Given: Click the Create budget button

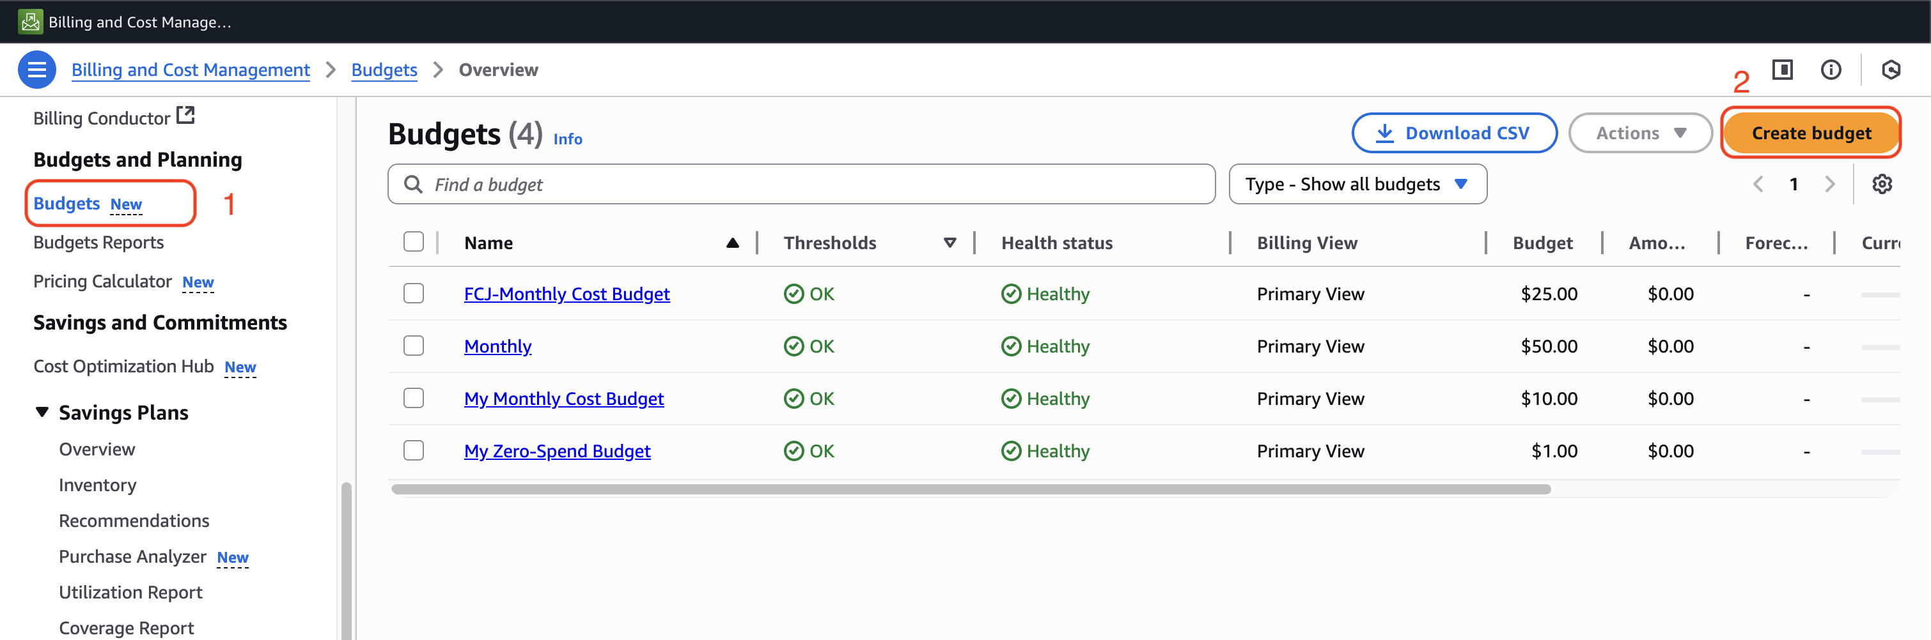Looking at the screenshot, I should point(1810,133).
